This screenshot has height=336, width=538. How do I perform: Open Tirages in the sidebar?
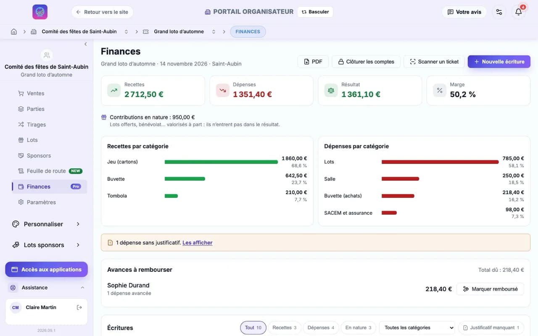tap(50, 124)
